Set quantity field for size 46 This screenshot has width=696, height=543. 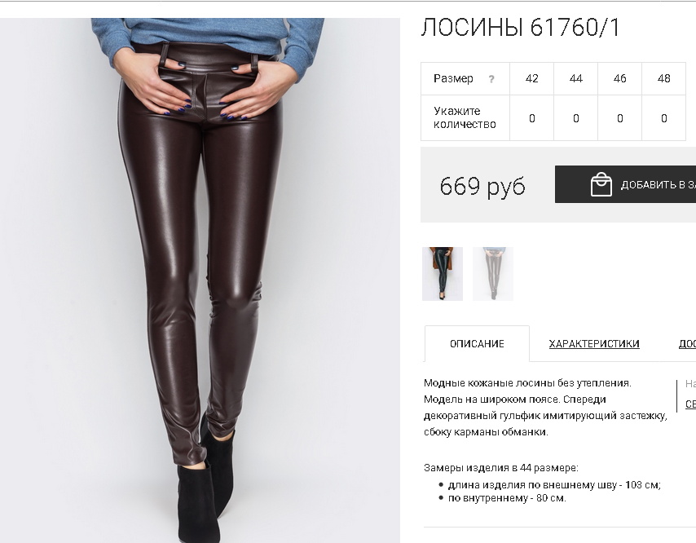(x=619, y=118)
